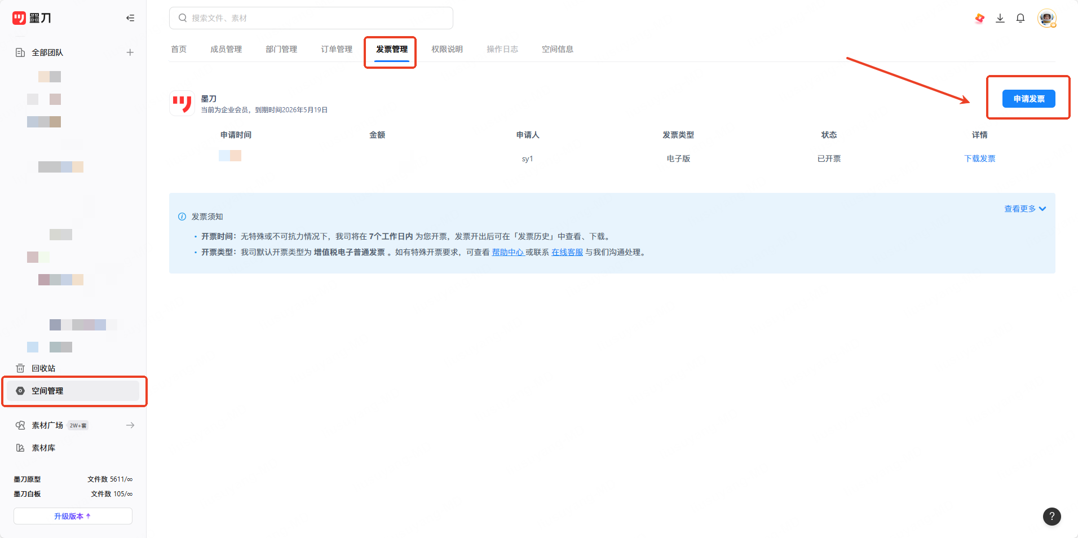Open 空间管理 in the sidebar
This screenshot has height=538, width=1078.
[73, 391]
